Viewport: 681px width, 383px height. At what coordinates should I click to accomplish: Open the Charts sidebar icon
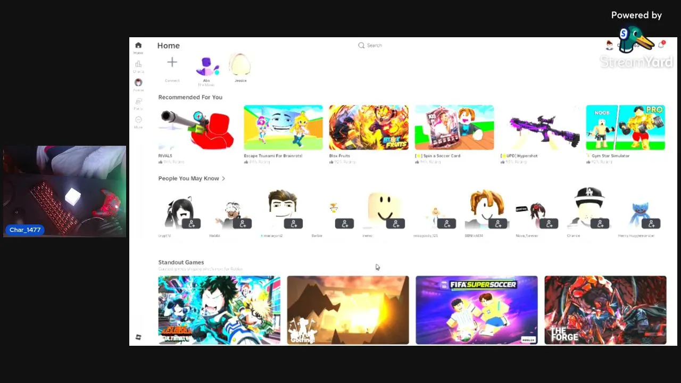coord(138,64)
